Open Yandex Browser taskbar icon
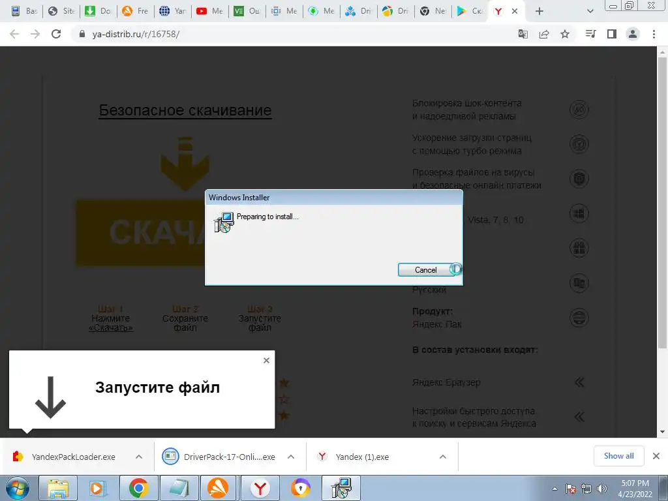The width and height of the screenshot is (668, 501). (260, 488)
